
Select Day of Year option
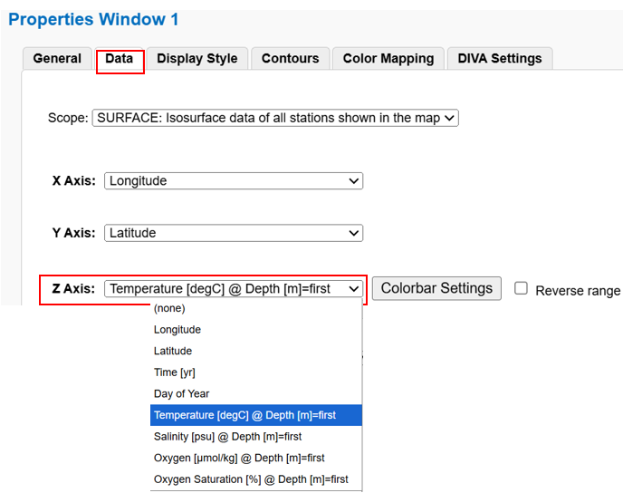tap(182, 393)
